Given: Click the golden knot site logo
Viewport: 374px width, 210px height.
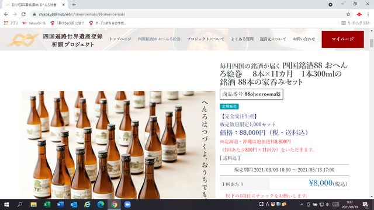Looking at the screenshot, I should click(x=23, y=40).
